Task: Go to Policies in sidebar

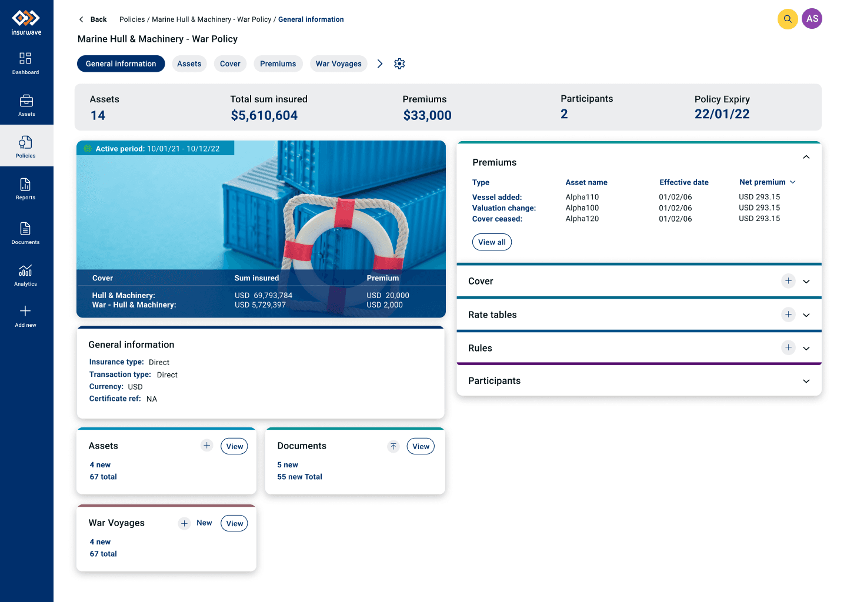Action: pyautogui.click(x=26, y=146)
